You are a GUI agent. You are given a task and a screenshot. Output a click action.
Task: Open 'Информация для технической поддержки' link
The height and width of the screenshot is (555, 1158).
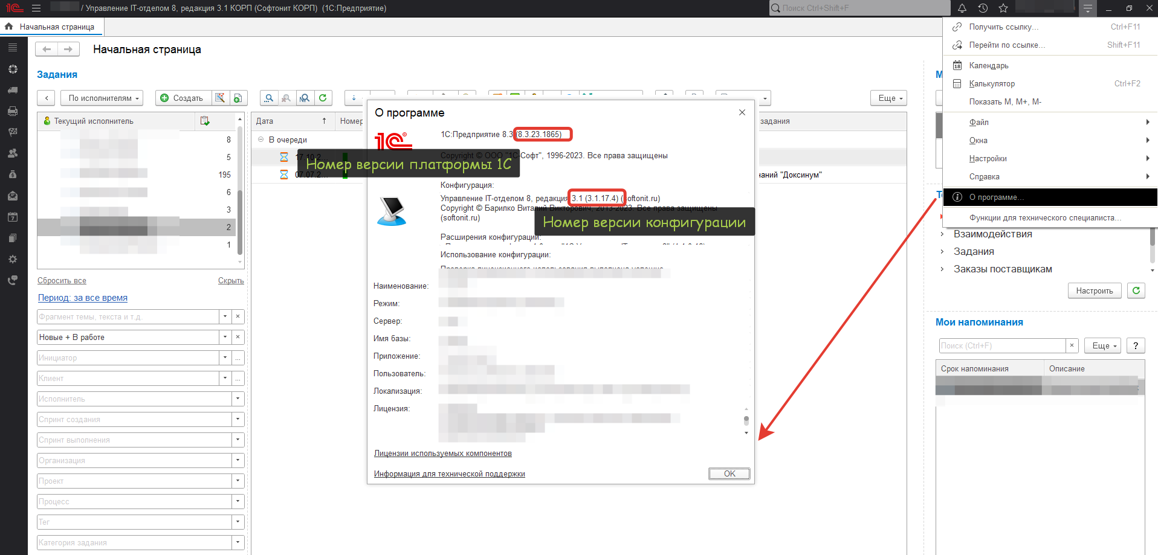coord(449,473)
